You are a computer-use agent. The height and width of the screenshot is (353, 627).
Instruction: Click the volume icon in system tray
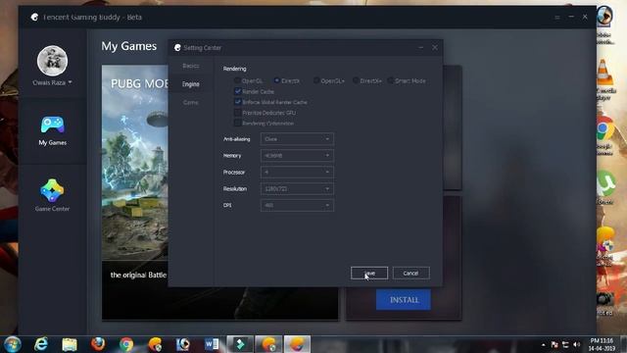pyautogui.click(x=576, y=344)
